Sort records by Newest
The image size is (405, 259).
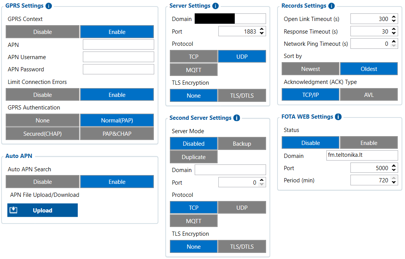click(310, 69)
